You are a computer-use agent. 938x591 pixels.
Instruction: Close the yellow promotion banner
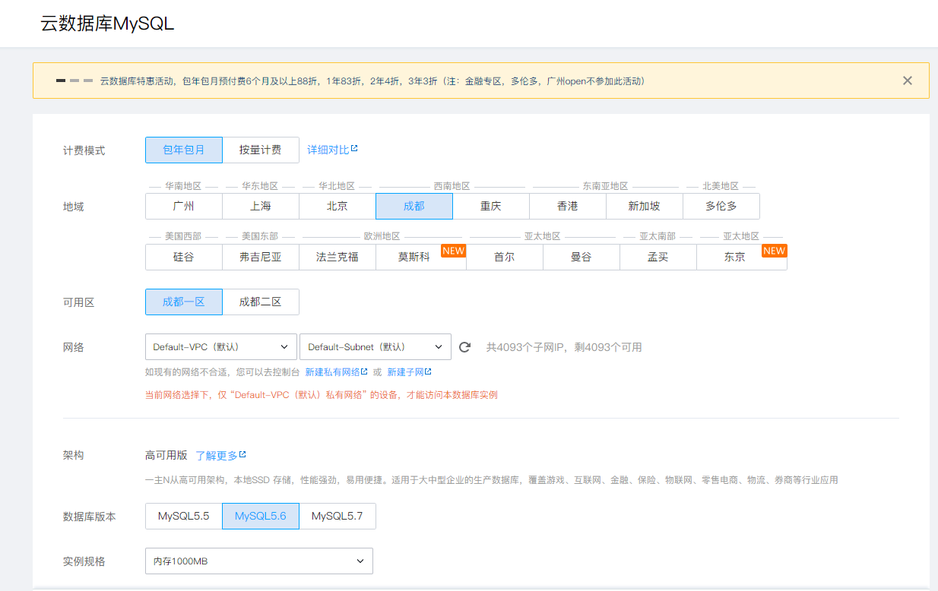[x=907, y=81]
